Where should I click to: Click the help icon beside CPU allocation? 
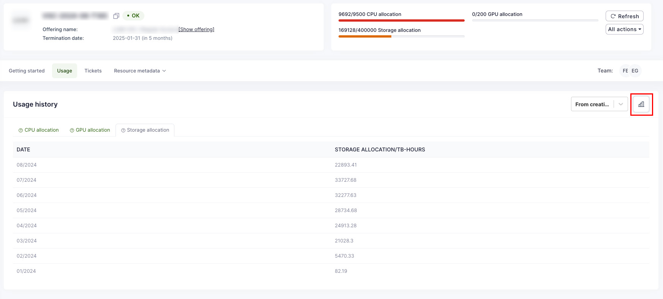[x=21, y=130]
